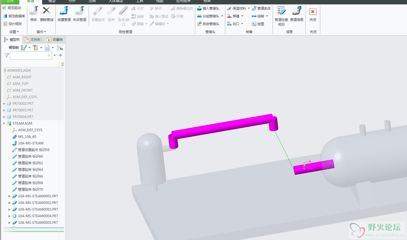Screen dimensions: 407x240
Task: Switch to the 文件夹 panel tab
Action: (x=33, y=40)
